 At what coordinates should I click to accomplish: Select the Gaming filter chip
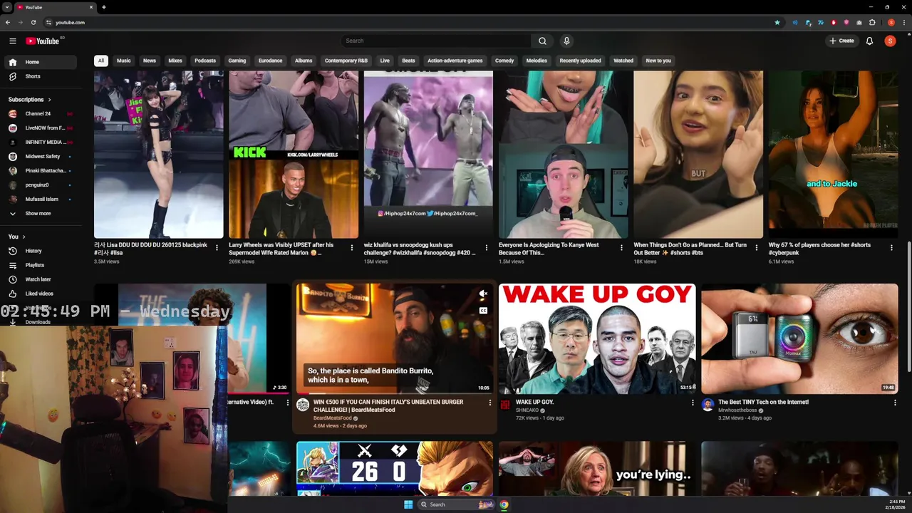coord(237,61)
